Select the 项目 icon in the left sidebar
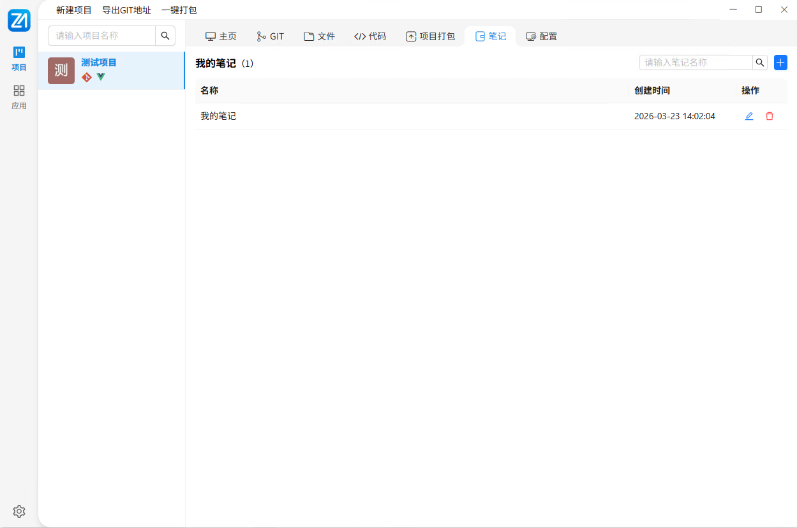This screenshot has height=528, width=797. coord(19,58)
